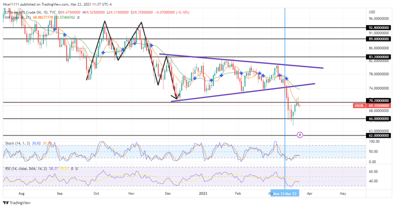Click the Feb label on the time axis

point(238,193)
